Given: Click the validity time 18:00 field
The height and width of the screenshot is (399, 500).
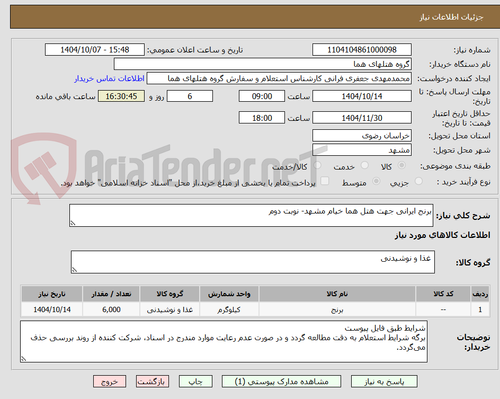Looking at the screenshot, I should click(262, 118).
